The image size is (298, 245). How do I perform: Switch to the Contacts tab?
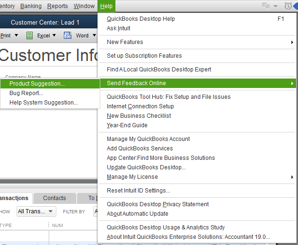54,198
